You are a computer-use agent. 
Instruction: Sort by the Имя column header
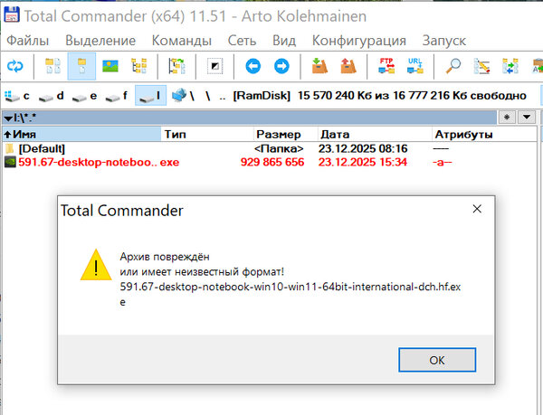[81, 134]
